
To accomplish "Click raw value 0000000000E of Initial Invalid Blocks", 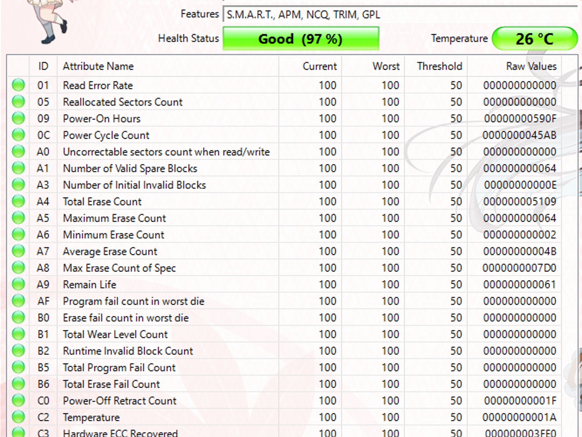I will point(520,185).
